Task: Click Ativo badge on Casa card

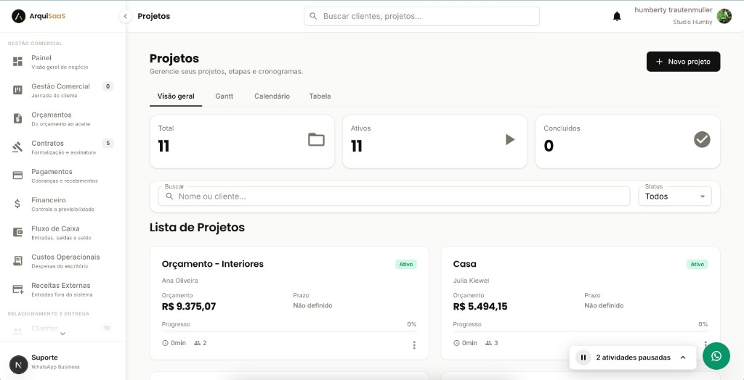Action: click(697, 265)
